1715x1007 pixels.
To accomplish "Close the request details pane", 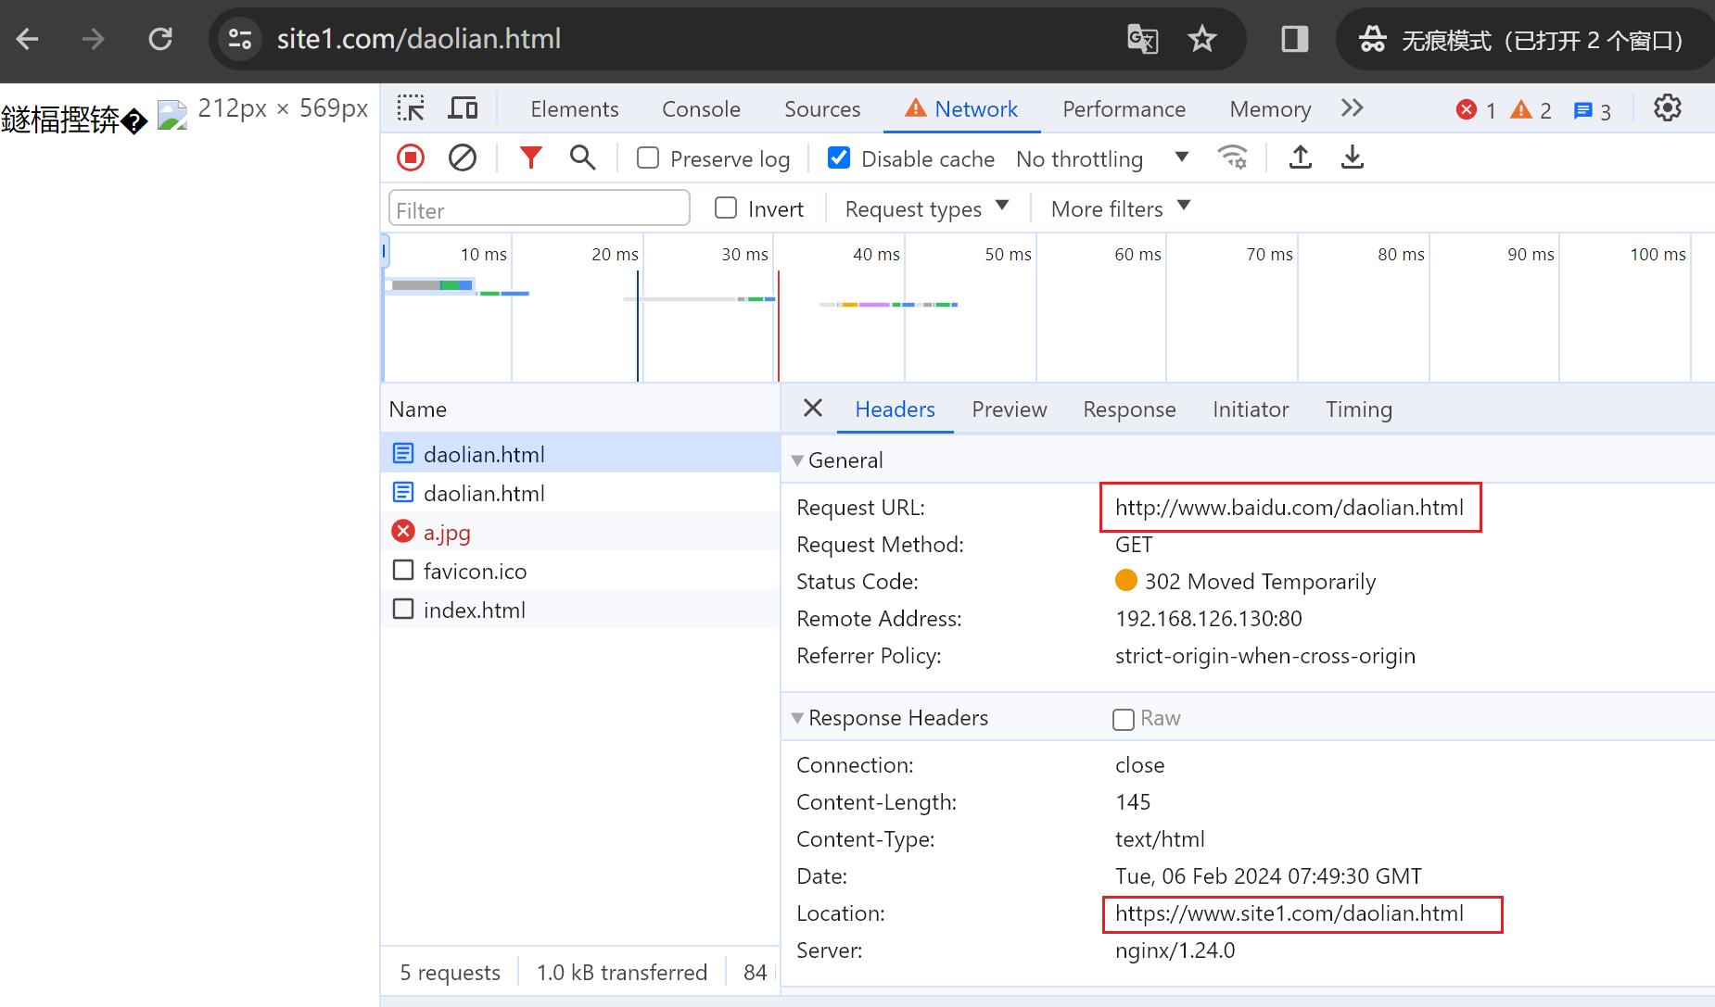I will (813, 409).
